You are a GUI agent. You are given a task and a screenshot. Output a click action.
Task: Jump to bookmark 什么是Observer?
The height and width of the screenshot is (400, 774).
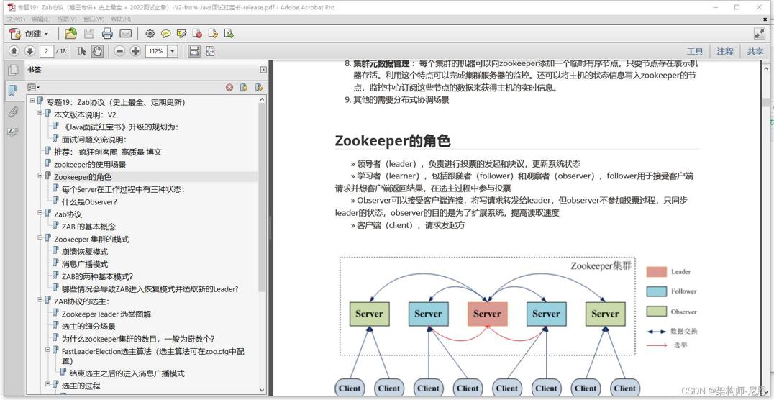tap(89, 202)
